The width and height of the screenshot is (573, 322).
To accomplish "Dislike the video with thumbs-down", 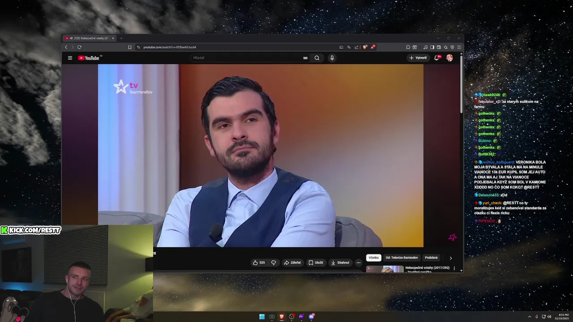I will [x=274, y=263].
